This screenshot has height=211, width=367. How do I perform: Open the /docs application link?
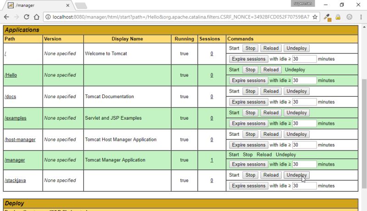[10, 97]
